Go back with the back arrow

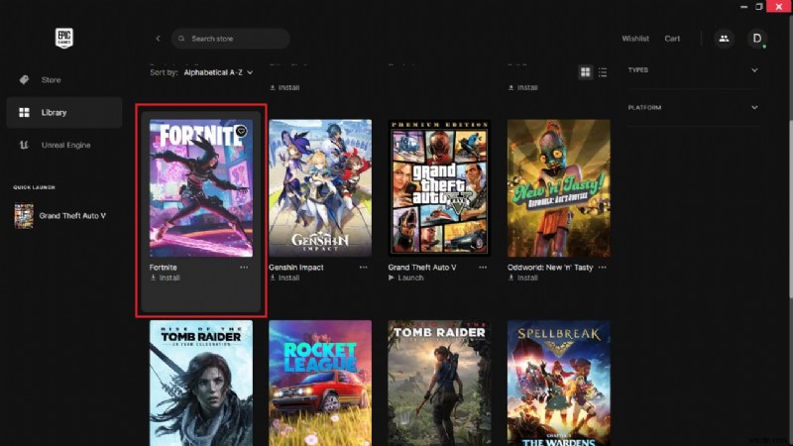(158, 39)
